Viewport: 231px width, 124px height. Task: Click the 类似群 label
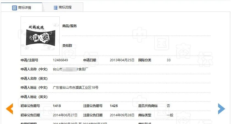click(x=67, y=46)
